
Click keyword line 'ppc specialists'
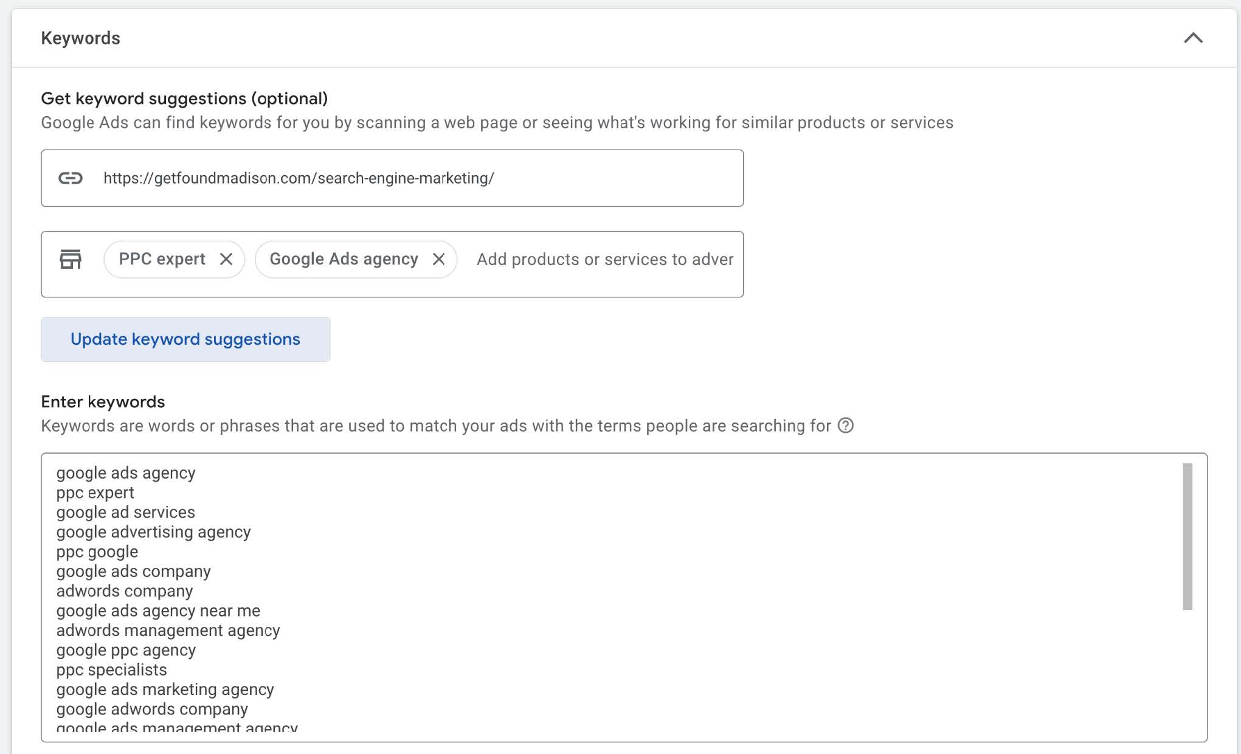click(112, 670)
